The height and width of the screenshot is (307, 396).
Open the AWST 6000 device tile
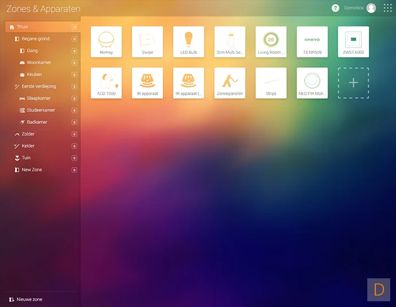click(x=354, y=42)
